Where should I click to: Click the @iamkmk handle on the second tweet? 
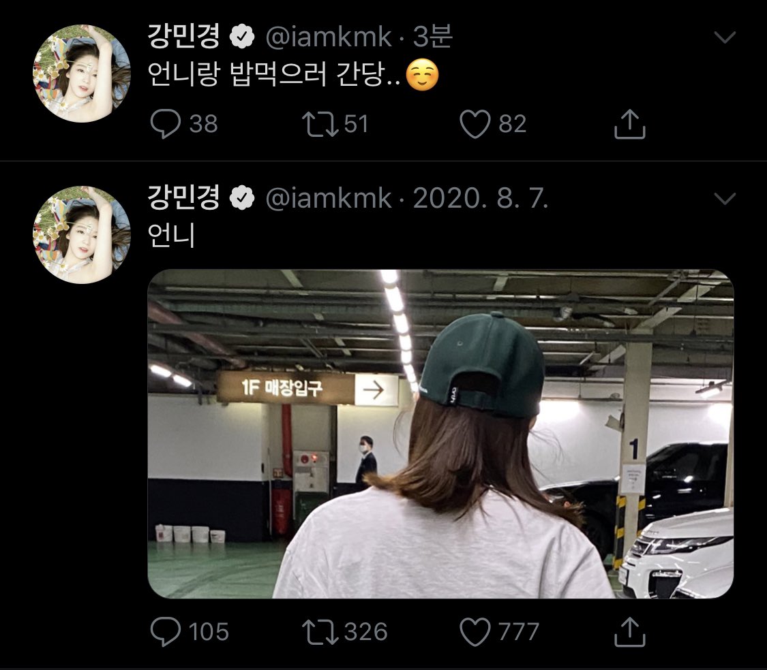(x=327, y=199)
